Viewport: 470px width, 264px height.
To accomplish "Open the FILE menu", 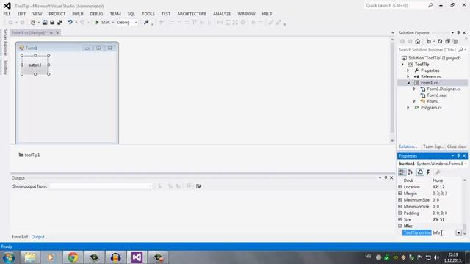I will coord(7,14).
